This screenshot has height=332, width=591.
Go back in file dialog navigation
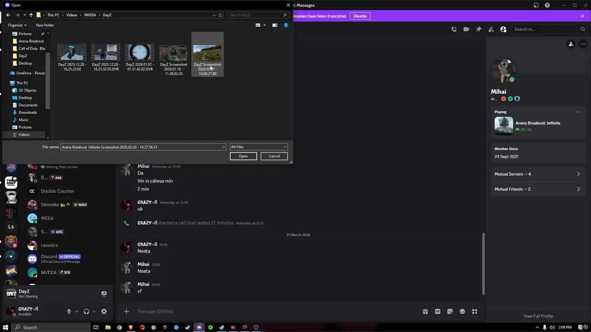click(x=8, y=15)
